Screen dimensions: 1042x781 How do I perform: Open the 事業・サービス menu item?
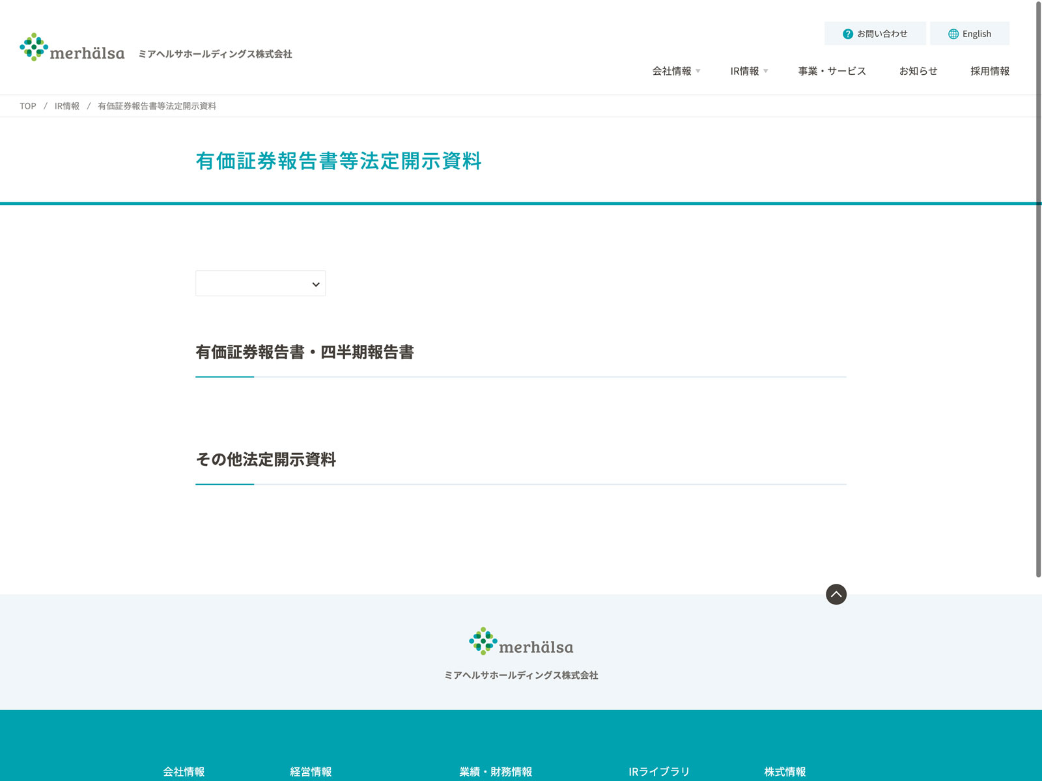pos(832,71)
